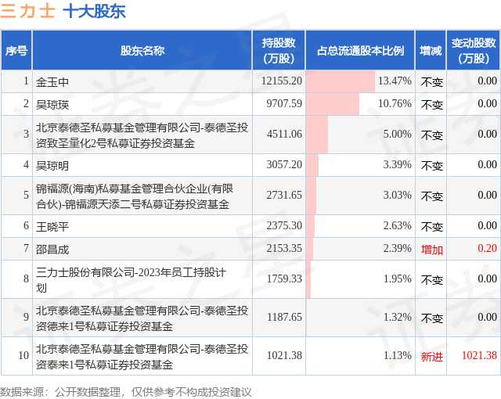Viewport: 501px width, 399px height.
Task: Click the 序号 column header
Action: pos(16,50)
